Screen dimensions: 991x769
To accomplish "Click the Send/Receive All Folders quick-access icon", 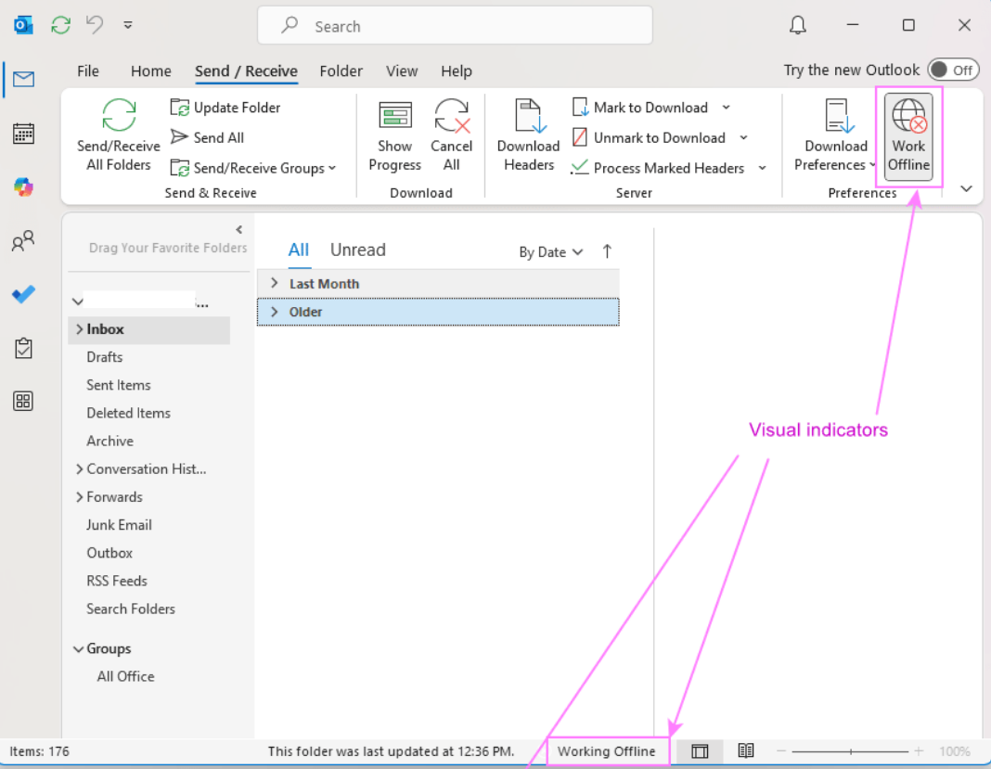I will (60, 25).
